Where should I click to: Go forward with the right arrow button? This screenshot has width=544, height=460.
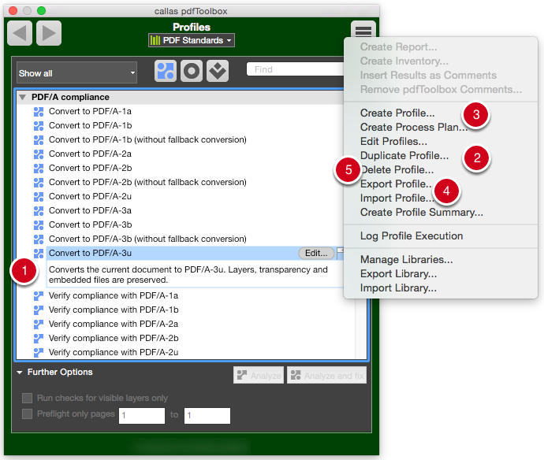click(x=49, y=33)
